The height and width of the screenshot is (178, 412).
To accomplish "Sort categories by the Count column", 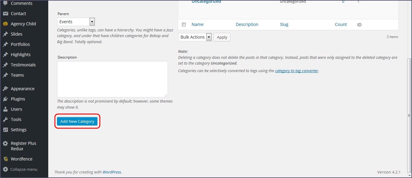I will click(x=341, y=25).
